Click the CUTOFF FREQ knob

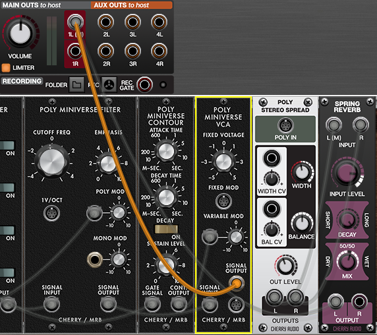point(51,161)
